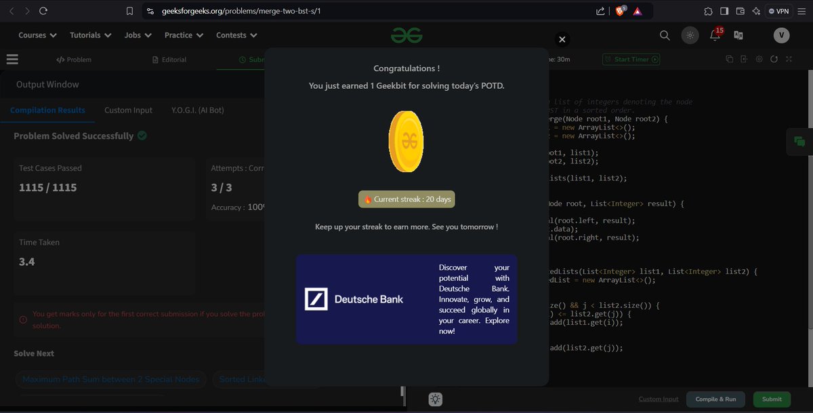Click the gold Geekbit coin image

[406, 141]
